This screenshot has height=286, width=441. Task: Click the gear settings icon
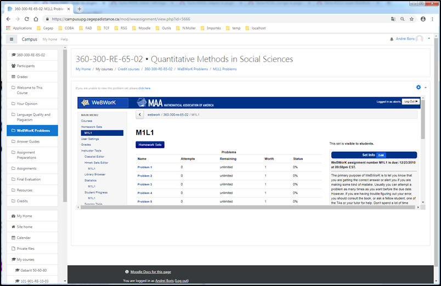[x=419, y=87]
